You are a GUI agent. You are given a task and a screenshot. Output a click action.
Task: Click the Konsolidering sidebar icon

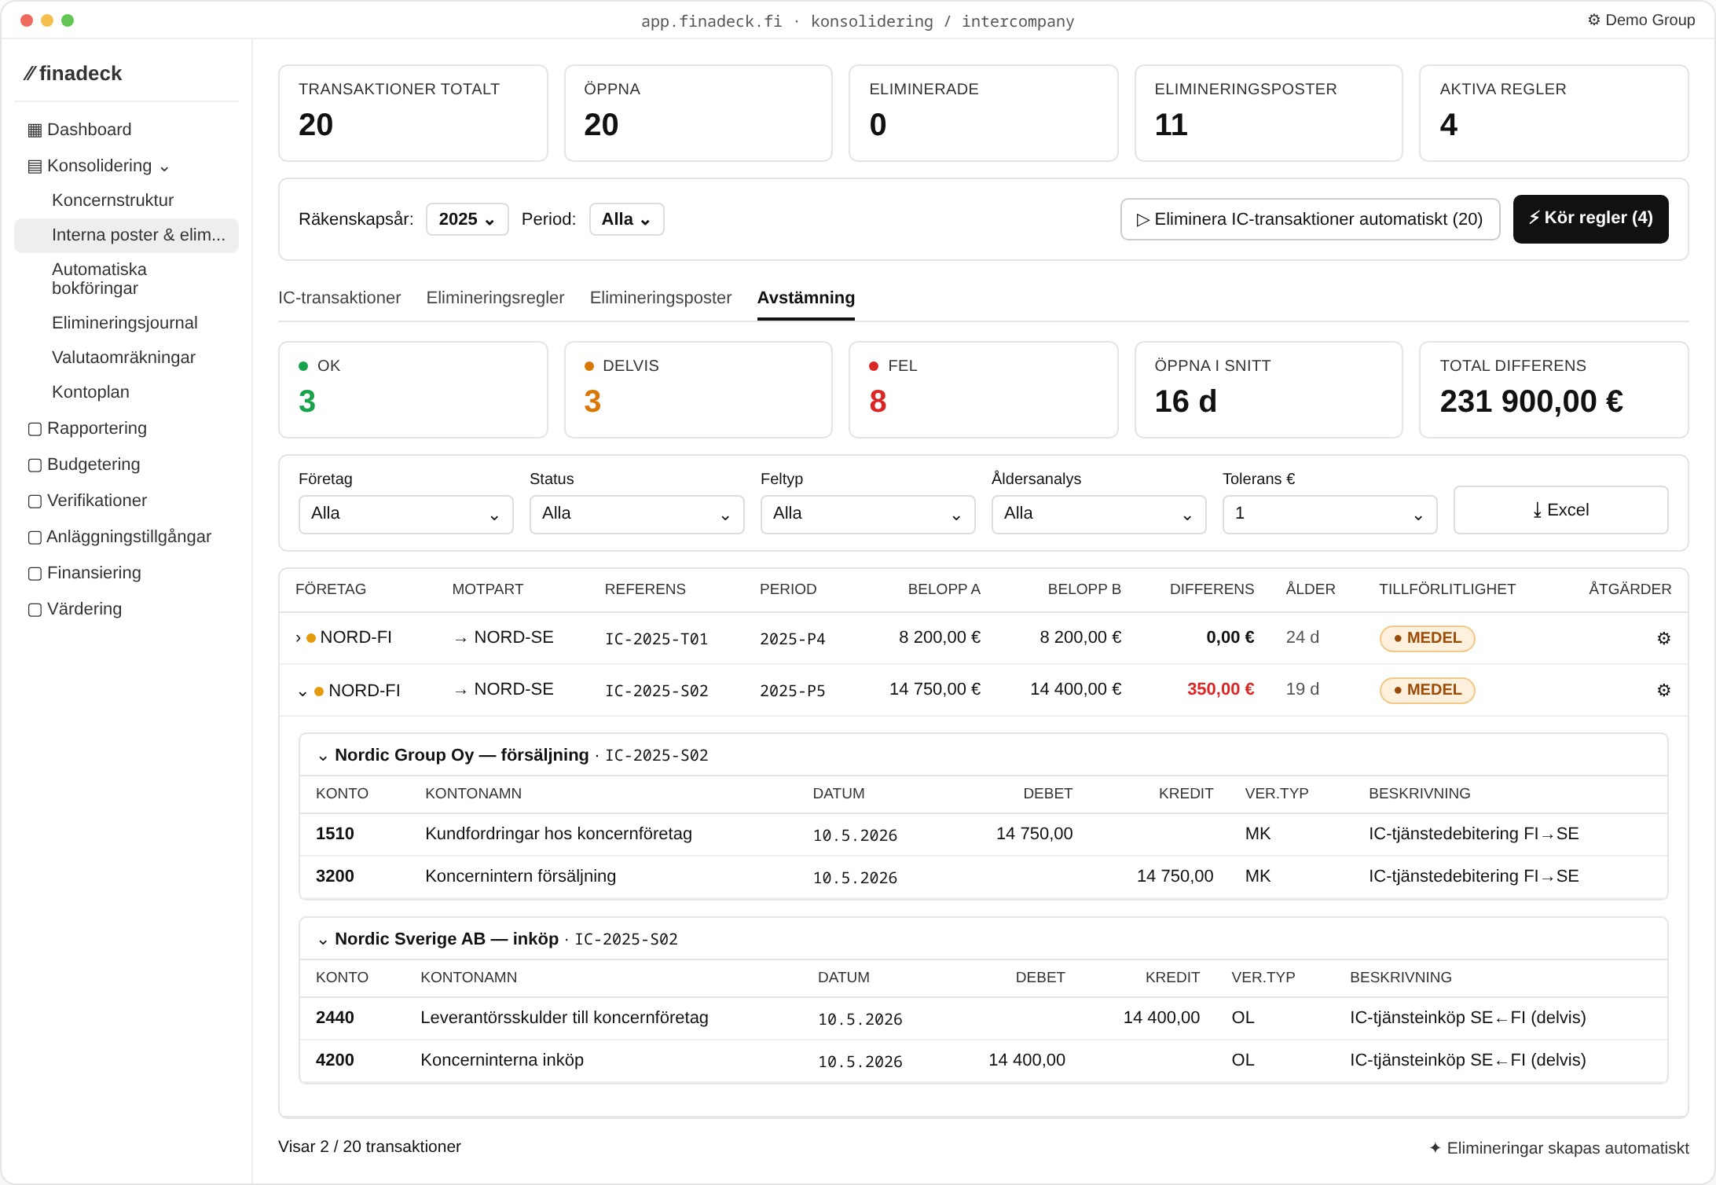(x=35, y=166)
